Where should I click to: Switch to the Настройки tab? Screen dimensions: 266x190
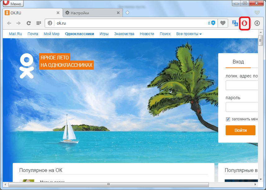[x=93, y=13]
